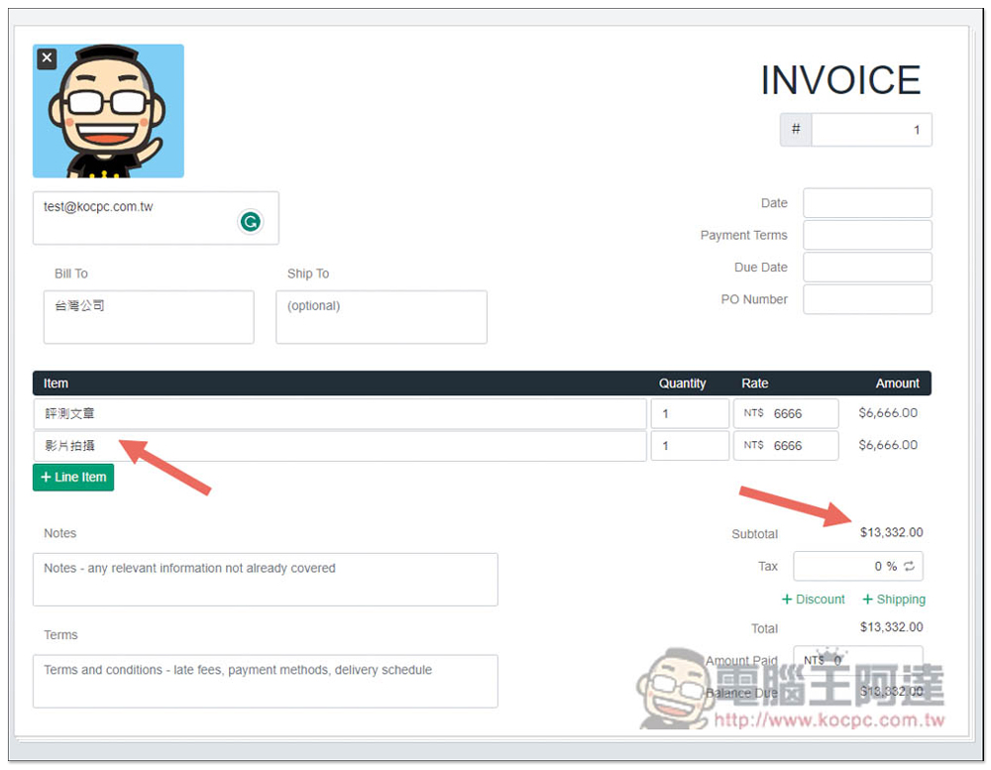
Task: Open the Due Date field
Action: coord(867,267)
